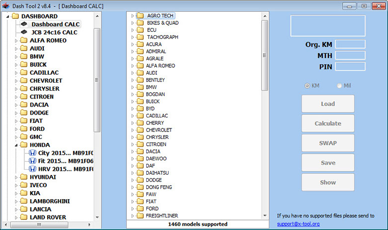Collapse the HONDA tree node
Screen dimensions: 388x230
point(16,145)
